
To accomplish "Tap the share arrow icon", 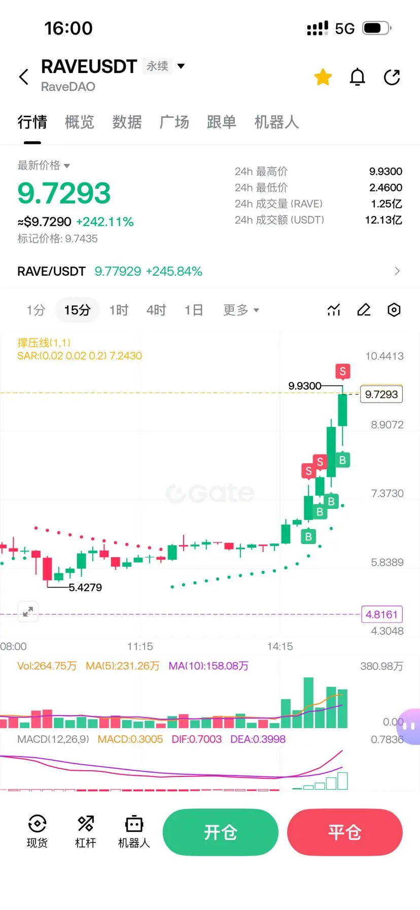I will click(392, 77).
